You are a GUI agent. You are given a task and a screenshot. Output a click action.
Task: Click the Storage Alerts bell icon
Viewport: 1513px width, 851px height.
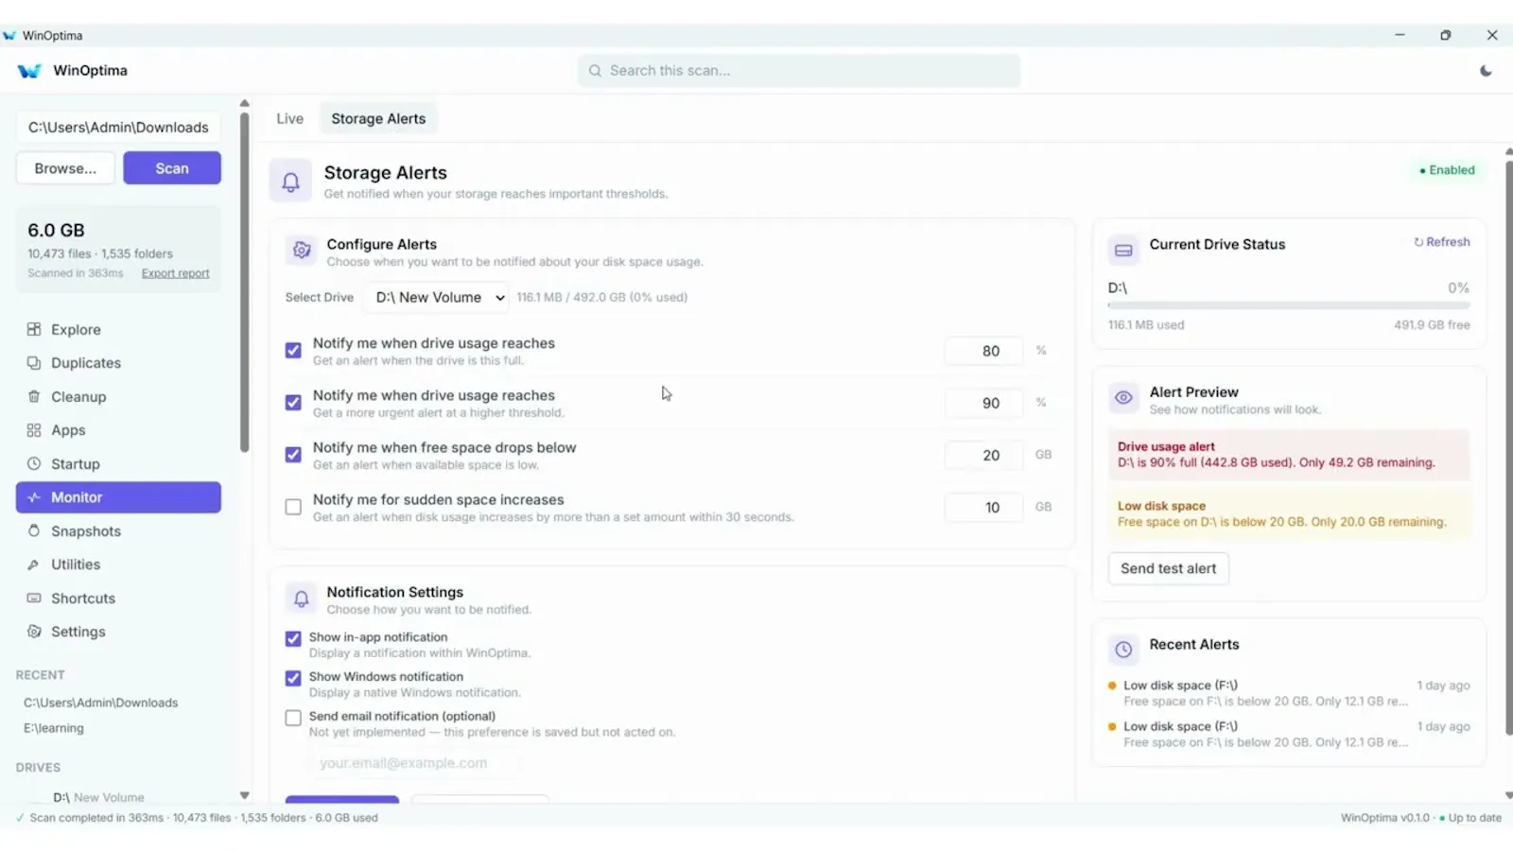pos(291,182)
